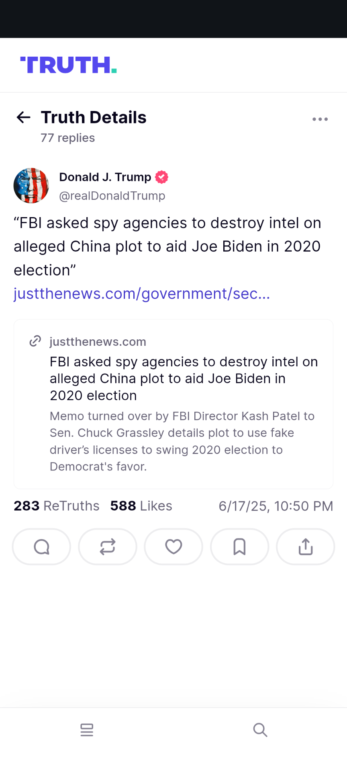Click the Truth logo in the header

(68, 65)
